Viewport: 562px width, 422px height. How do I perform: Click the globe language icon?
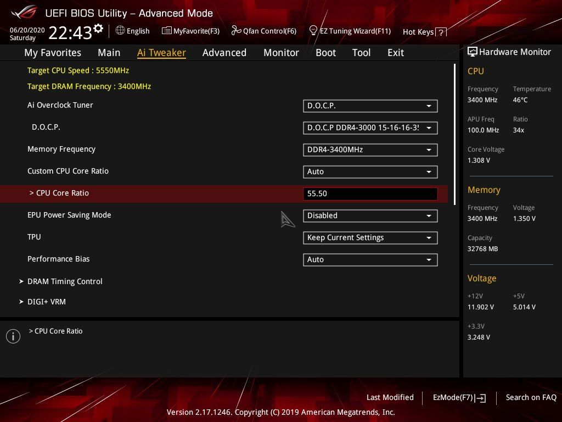(120, 31)
